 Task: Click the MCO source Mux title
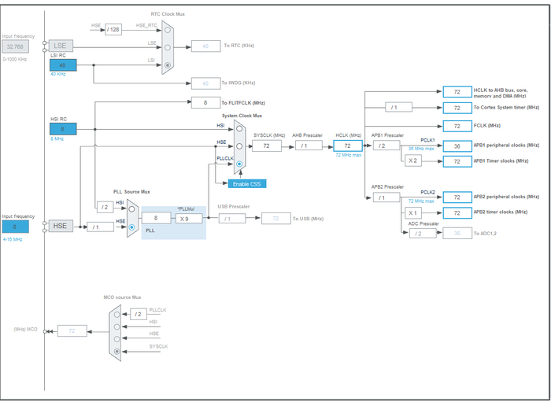click(122, 297)
